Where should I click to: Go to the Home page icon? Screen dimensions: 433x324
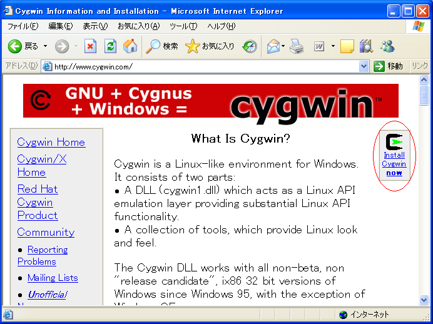tap(130, 46)
